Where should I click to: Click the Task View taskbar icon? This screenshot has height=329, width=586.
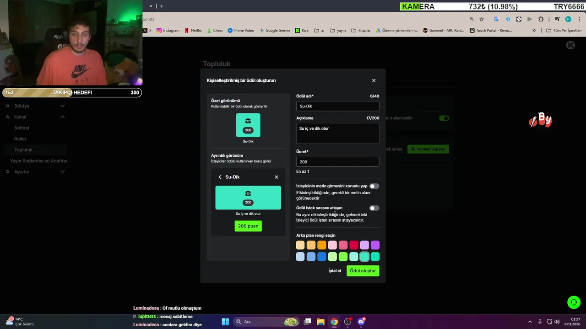[308, 322]
